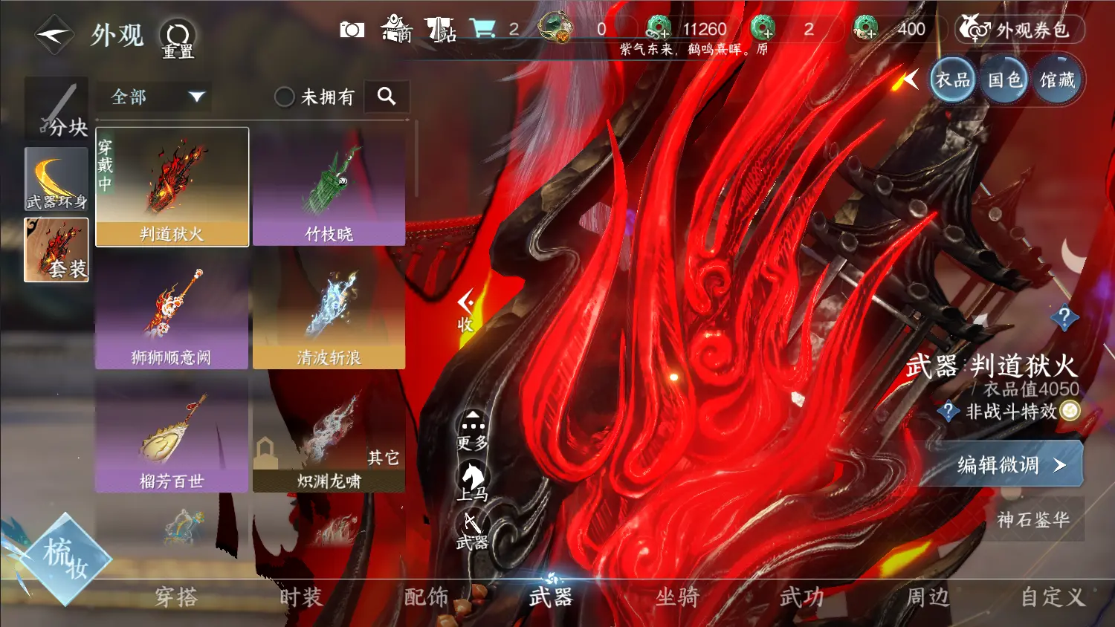The height and width of the screenshot is (627, 1115).
Task: Switch to the 穿搭 tab
Action: 176,597
